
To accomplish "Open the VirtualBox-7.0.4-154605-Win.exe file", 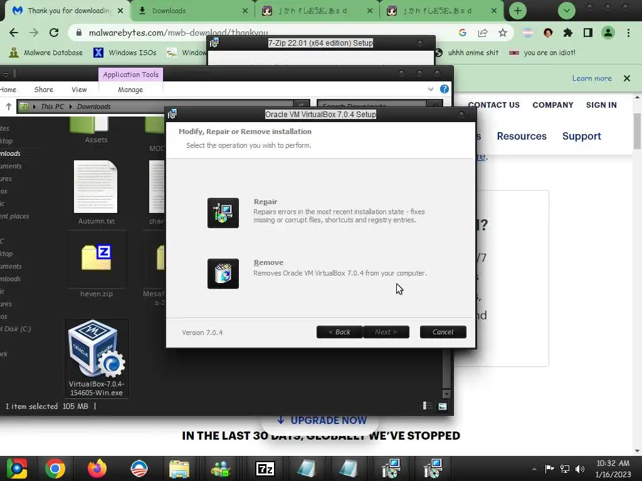I will [97, 358].
